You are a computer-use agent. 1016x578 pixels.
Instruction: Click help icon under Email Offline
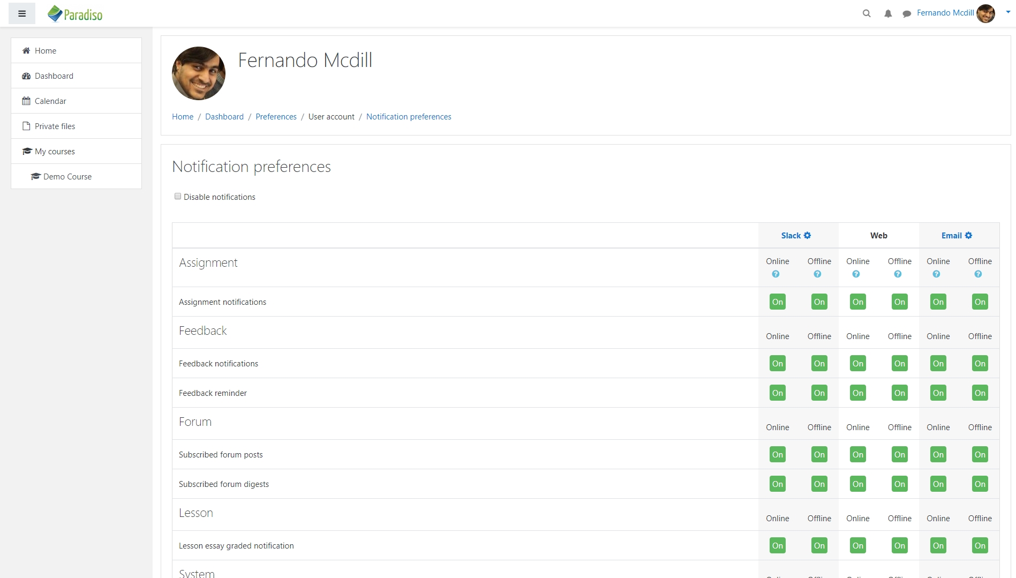pyautogui.click(x=978, y=274)
